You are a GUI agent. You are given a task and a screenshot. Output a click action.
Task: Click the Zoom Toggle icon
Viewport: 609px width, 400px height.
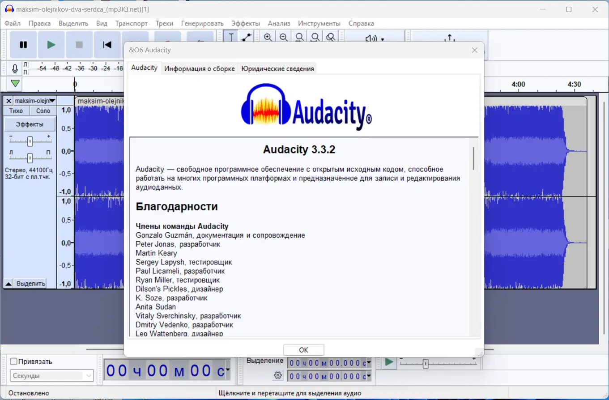pos(331,38)
